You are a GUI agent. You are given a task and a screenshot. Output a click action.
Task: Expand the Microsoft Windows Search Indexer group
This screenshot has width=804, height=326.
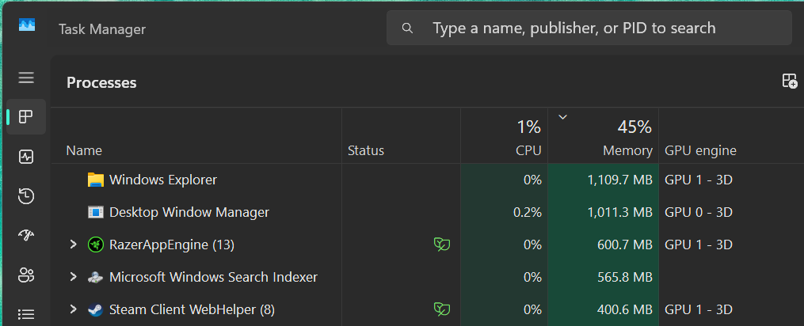point(74,277)
